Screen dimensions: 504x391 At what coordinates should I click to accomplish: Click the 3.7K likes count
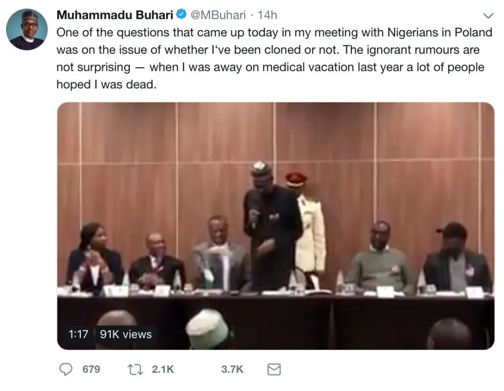tap(232, 370)
